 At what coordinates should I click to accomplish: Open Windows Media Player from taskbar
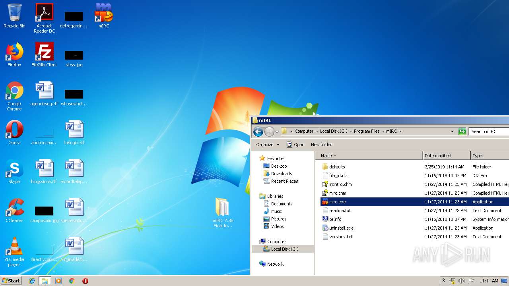(58, 281)
